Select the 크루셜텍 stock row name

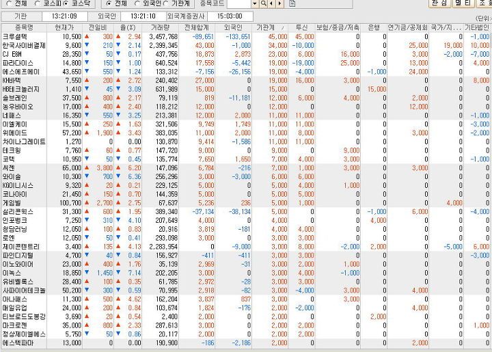coord(15,37)
